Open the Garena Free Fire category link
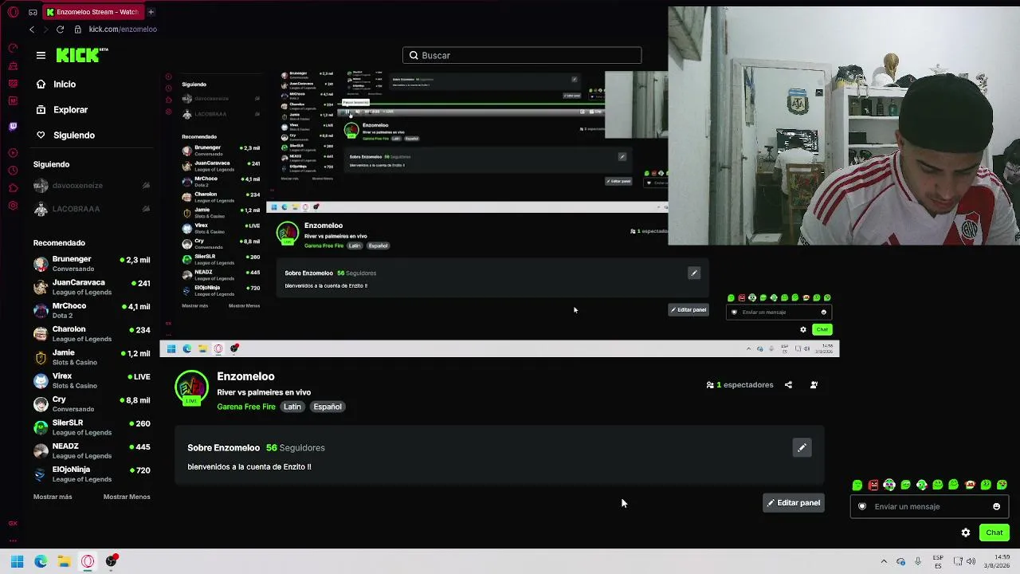 (x=246, y=407)
